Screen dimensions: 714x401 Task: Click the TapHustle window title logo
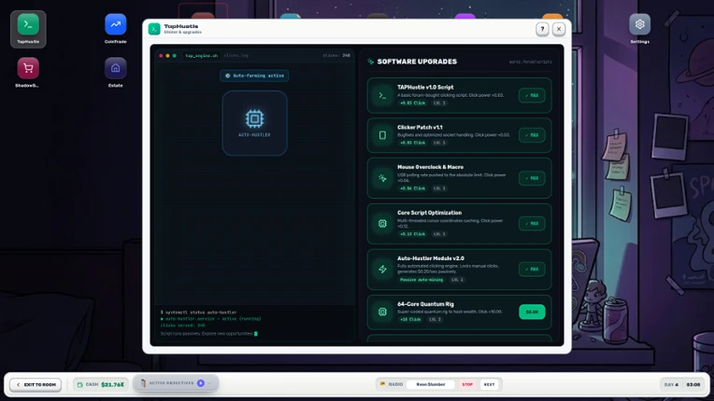(x=154, y=29)
